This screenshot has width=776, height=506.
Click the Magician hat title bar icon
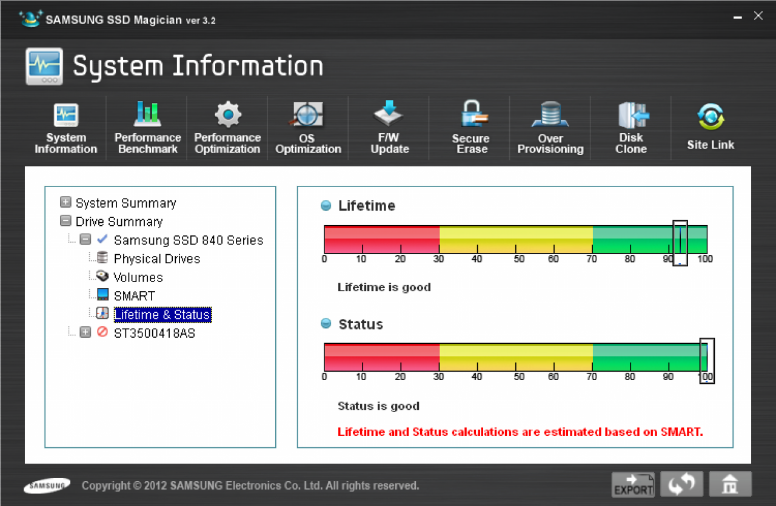tap(30, 18)
